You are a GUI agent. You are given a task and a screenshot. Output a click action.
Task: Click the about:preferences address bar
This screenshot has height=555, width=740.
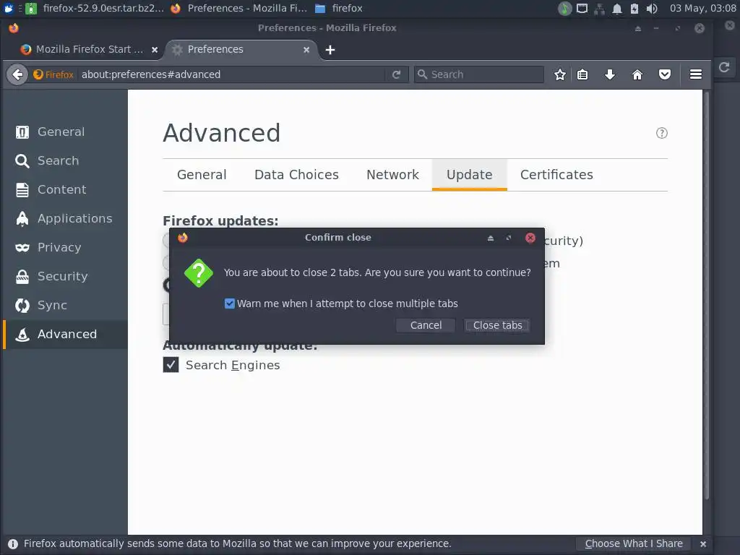click(231, 74)
